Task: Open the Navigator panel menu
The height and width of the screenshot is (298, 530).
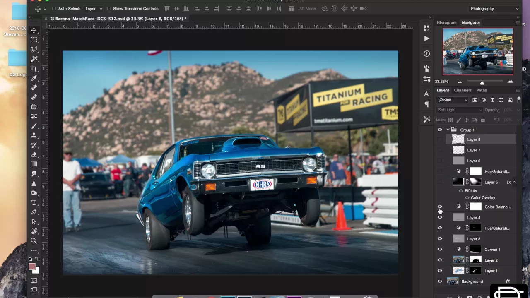Action: pos(518,23)
